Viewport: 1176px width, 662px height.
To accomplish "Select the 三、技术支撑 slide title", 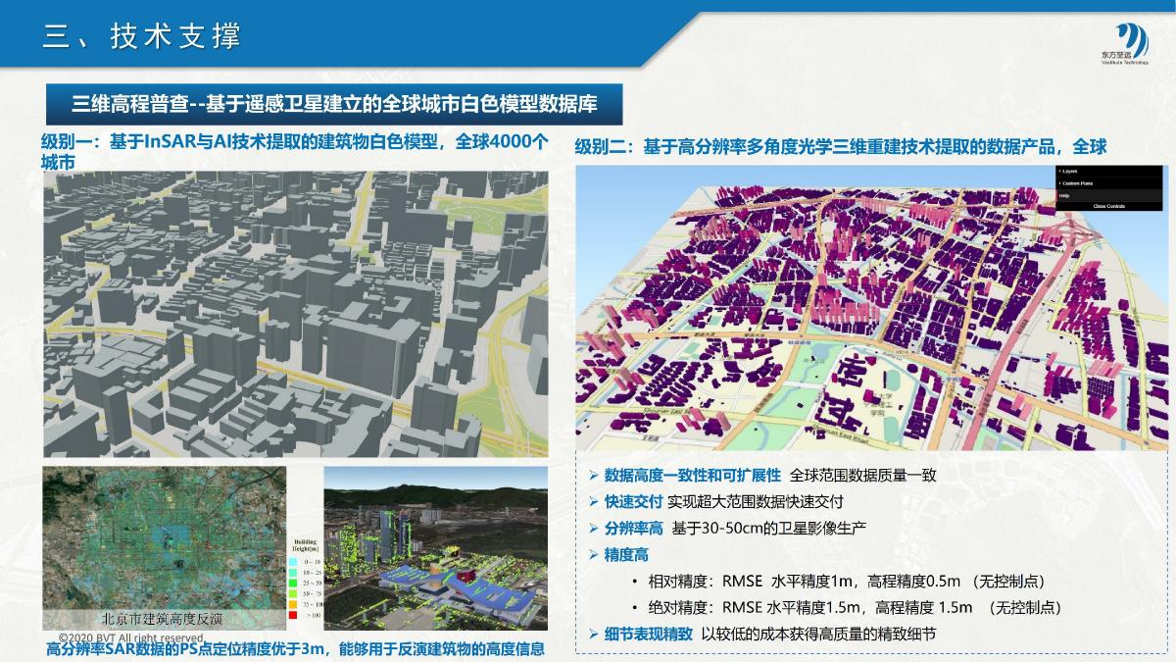I will click(143, 36).
